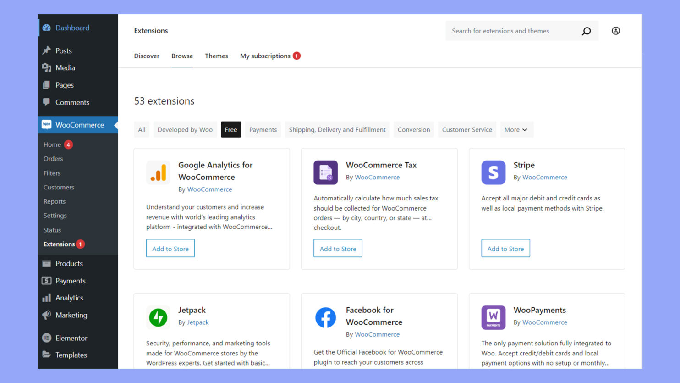Open the My subscriptions tab
Image resolution: width=680 pixels, height=383 pixels.
[265, 56]
